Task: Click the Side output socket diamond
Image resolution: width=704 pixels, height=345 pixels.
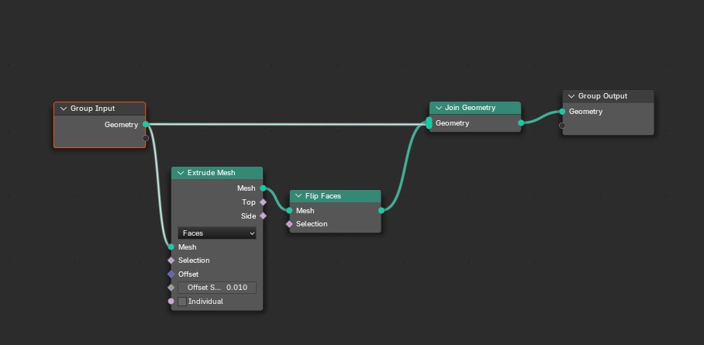Action: 263,216
